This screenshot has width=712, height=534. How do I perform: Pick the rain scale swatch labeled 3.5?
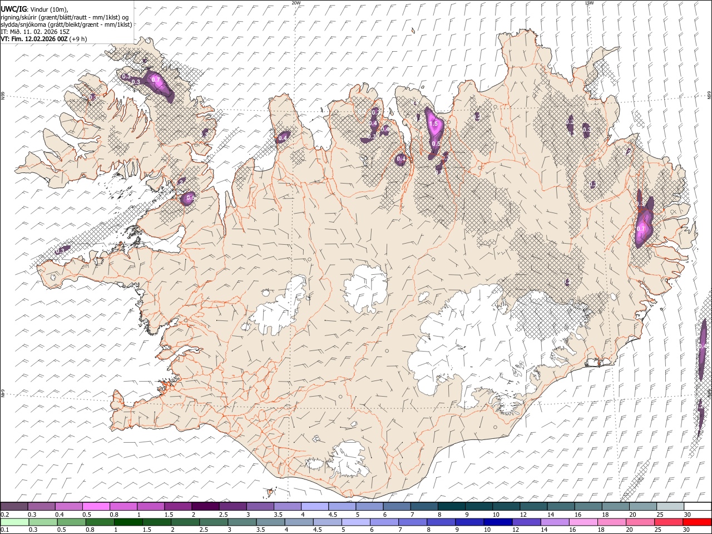[x=270, y=522]
